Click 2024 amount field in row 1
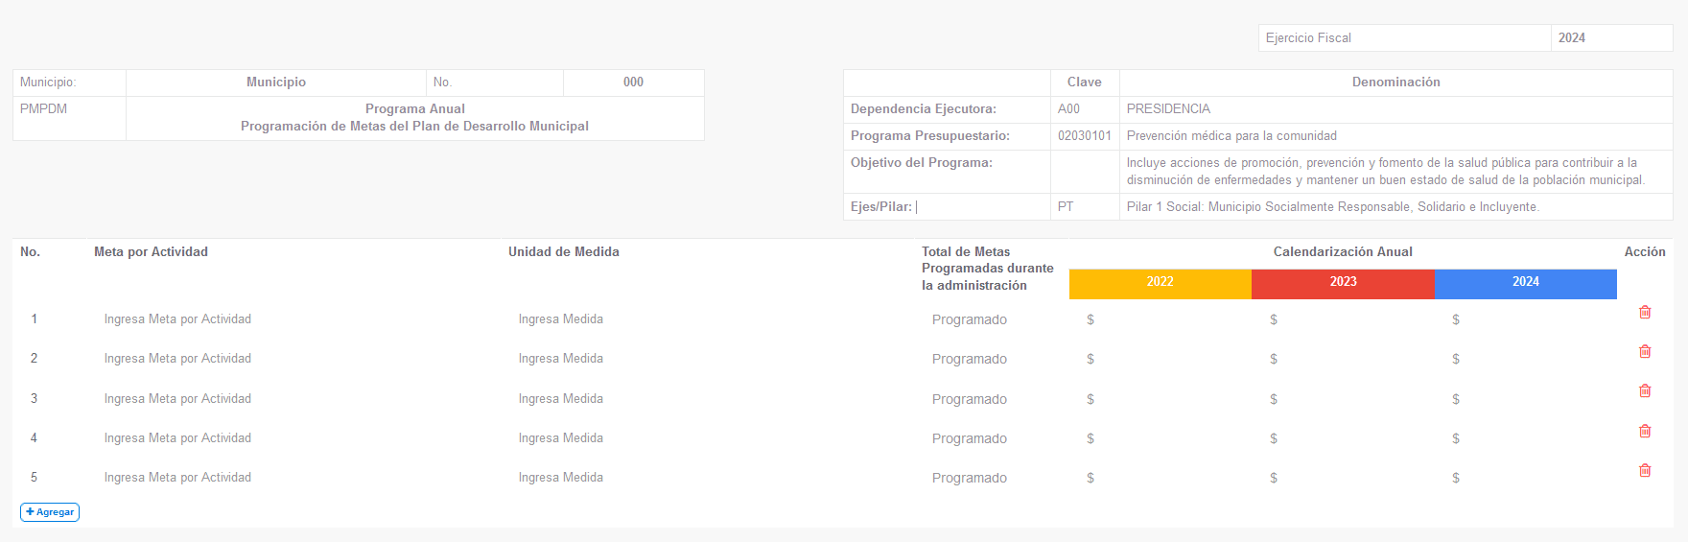Image resolution: width=1688 pixels, height=542 pixels. pyautogui.click(x=1526, y=319)
